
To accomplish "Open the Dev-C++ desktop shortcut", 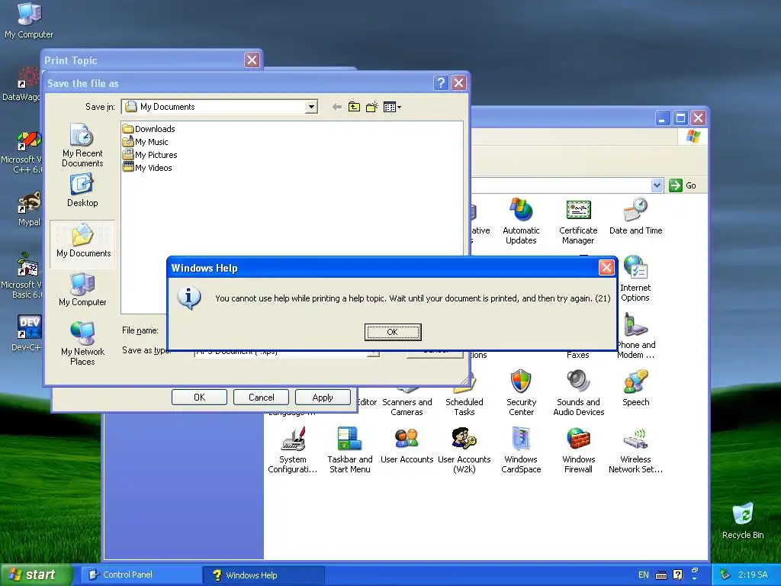I will [27, 333].
